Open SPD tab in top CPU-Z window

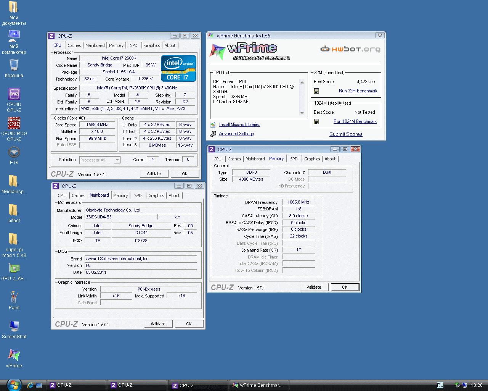pos(134,45)
